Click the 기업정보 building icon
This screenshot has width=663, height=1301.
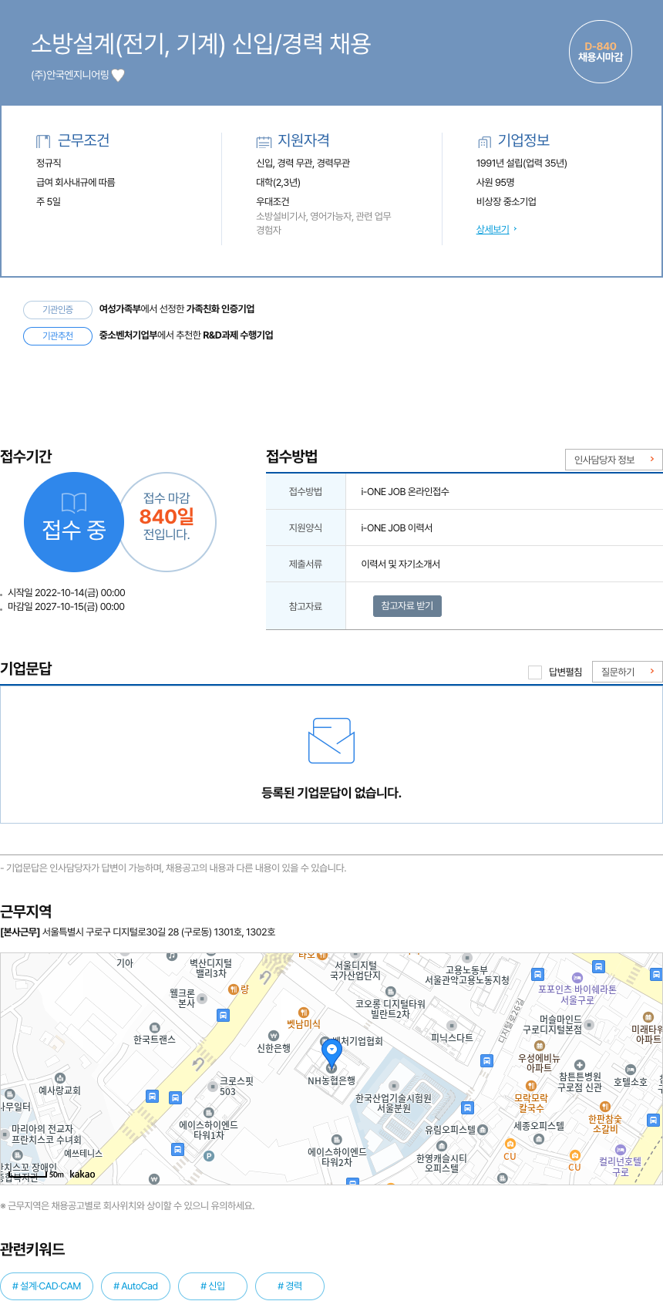(484, 141)
